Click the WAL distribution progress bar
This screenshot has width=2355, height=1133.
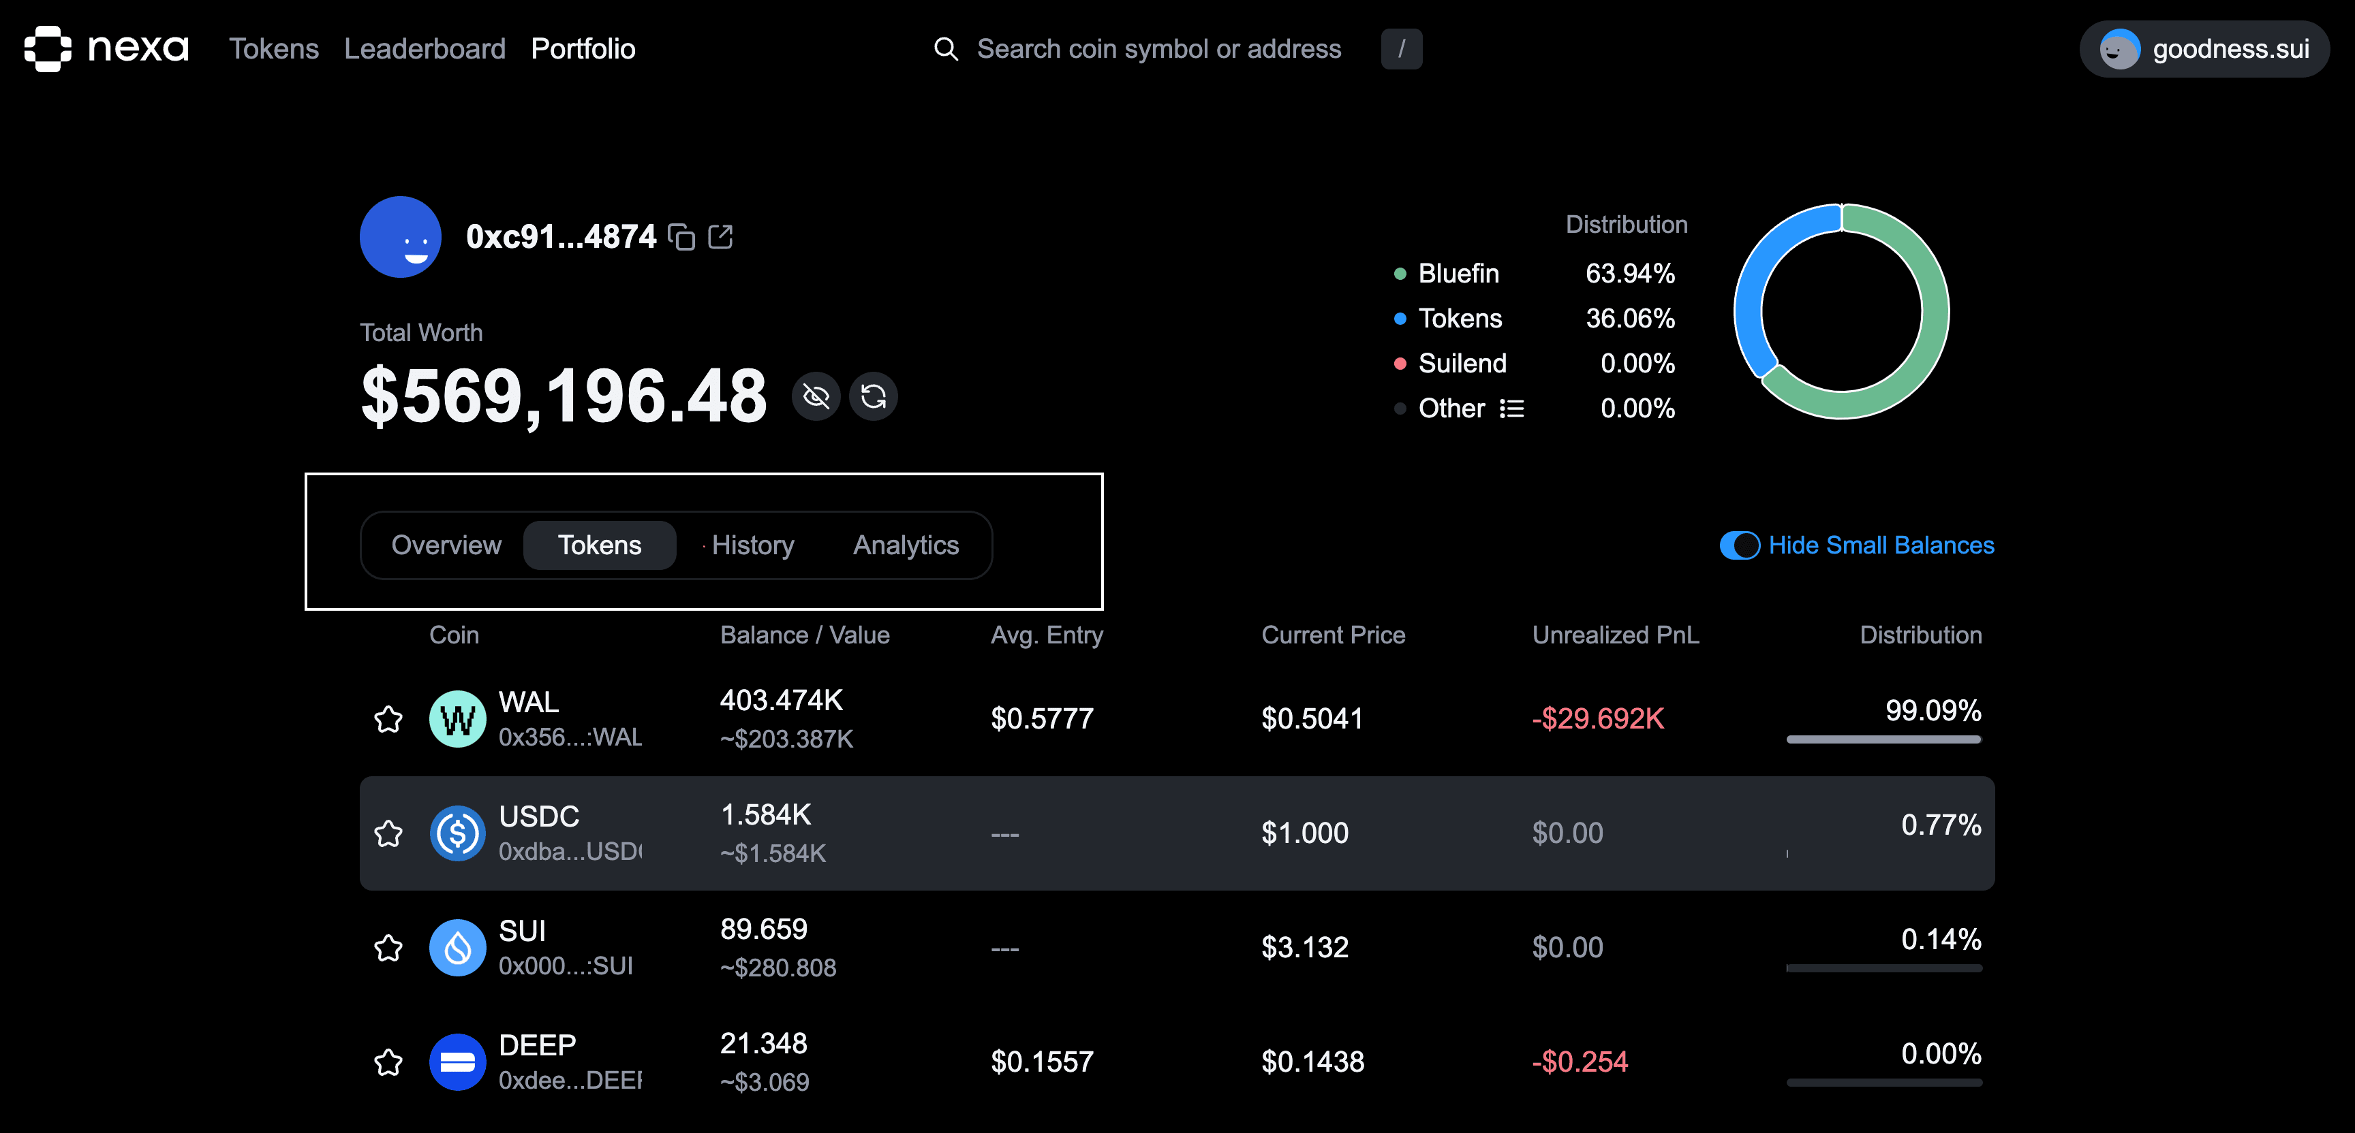tap(1883, 742)
